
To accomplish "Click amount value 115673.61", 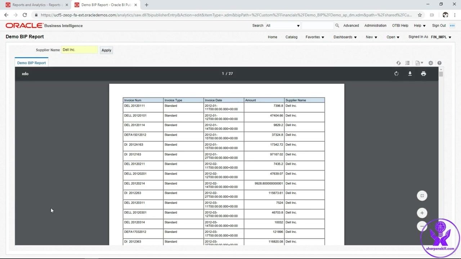I will [x=276, y=193].
